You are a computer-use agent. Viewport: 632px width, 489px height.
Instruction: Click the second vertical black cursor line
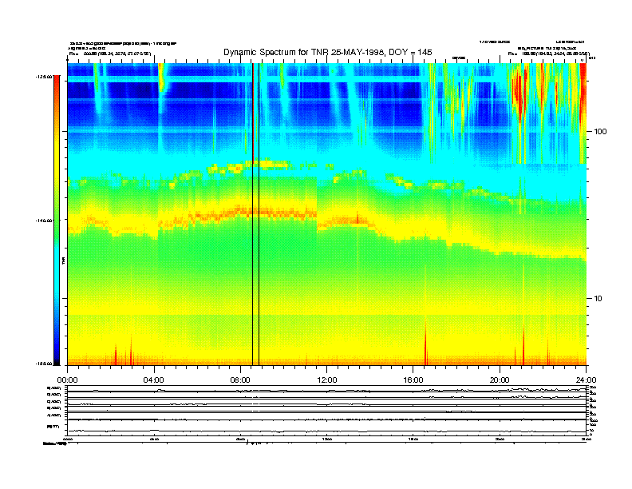(x=259, y=214)
